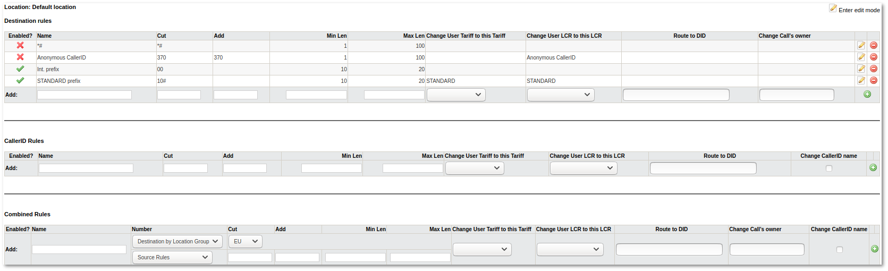Toggle enabled status of Int. prefix rule

(x=20, y=69)
